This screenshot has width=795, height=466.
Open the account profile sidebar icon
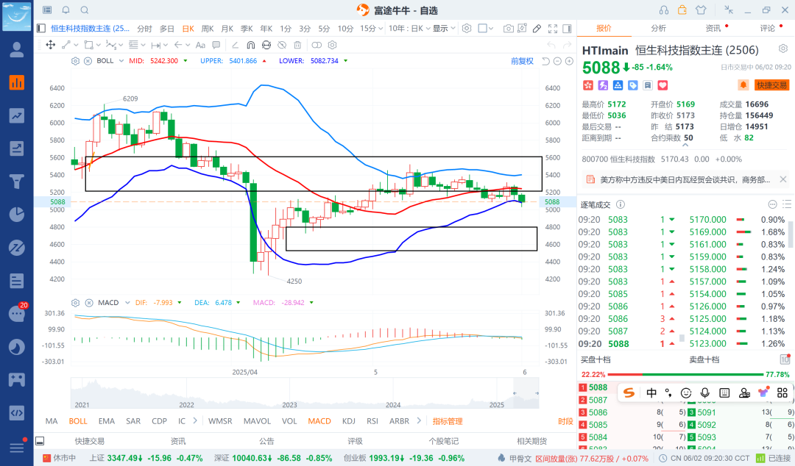[17, 50]
